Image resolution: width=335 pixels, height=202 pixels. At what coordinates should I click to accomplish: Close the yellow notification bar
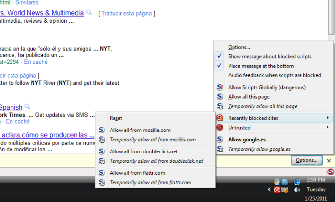coord(329,161)
